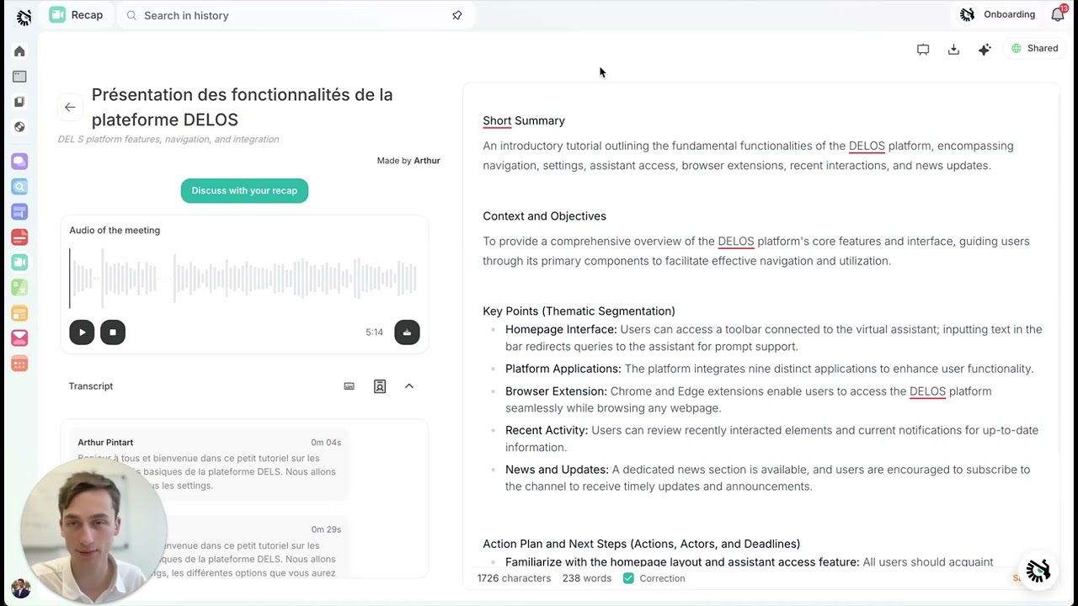Stop the meeting audio
The height and width of the screenshot is (606, 1078).
pyautogui.click(x=113, y=332)
